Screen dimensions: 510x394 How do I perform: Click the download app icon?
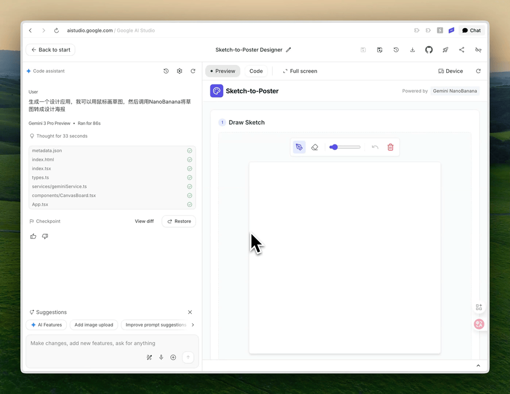tap(412, 50)
